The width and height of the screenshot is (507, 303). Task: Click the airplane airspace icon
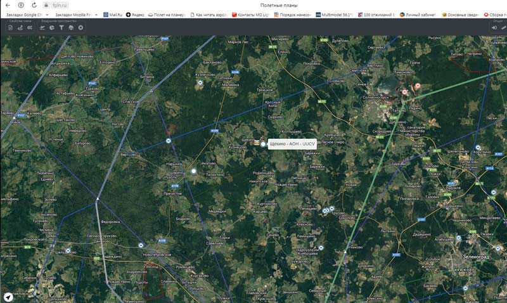[x=42, y=28]
